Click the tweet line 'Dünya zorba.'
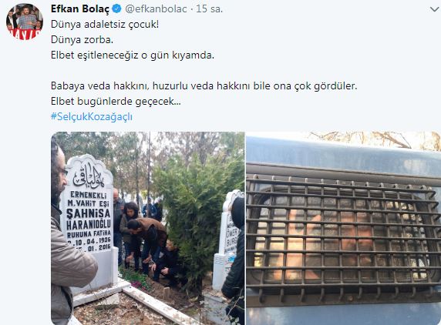 [x=82, y=39]
